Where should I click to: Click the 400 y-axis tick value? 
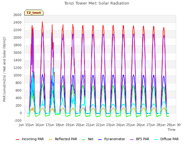click(x=18, y=98)
